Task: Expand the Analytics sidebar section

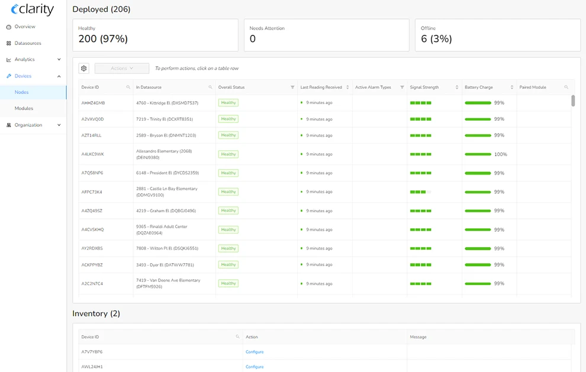Action: [x=59, y=60]
